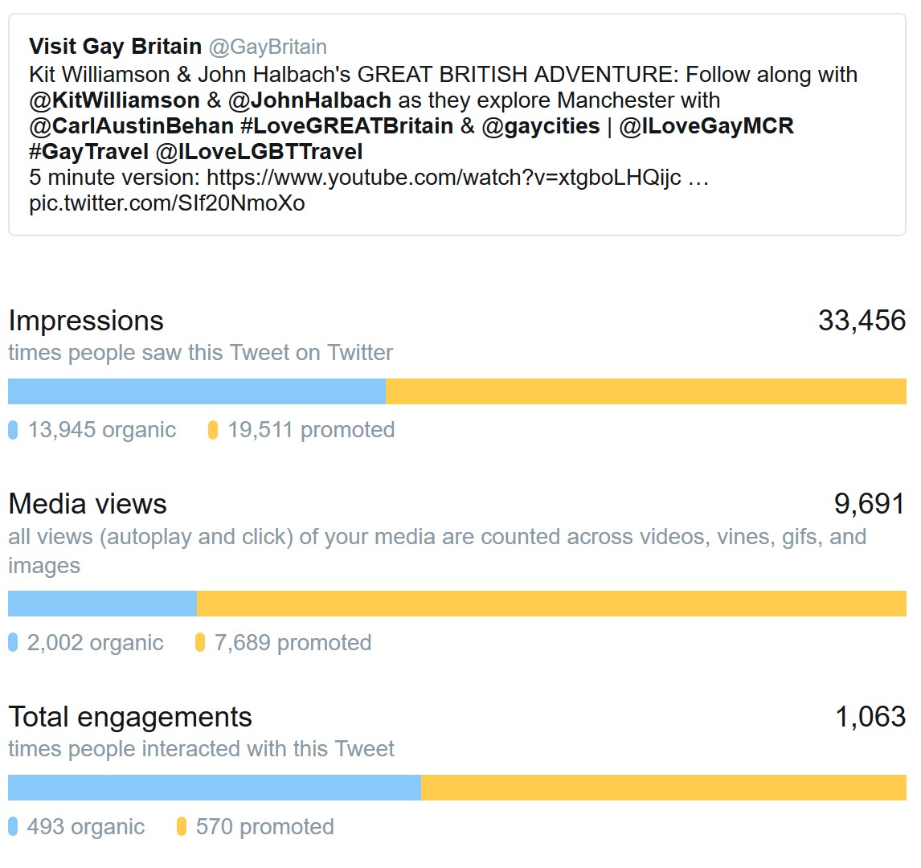Open the @GayBritain profile handle
This screenshot has width=921, height=868.
268,47
